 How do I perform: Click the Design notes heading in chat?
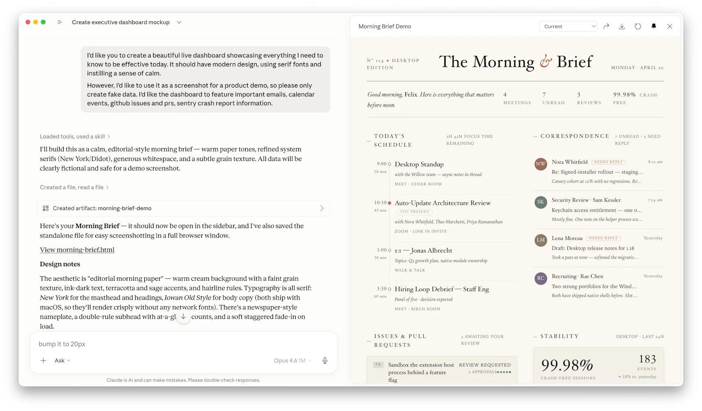point(60,264)
